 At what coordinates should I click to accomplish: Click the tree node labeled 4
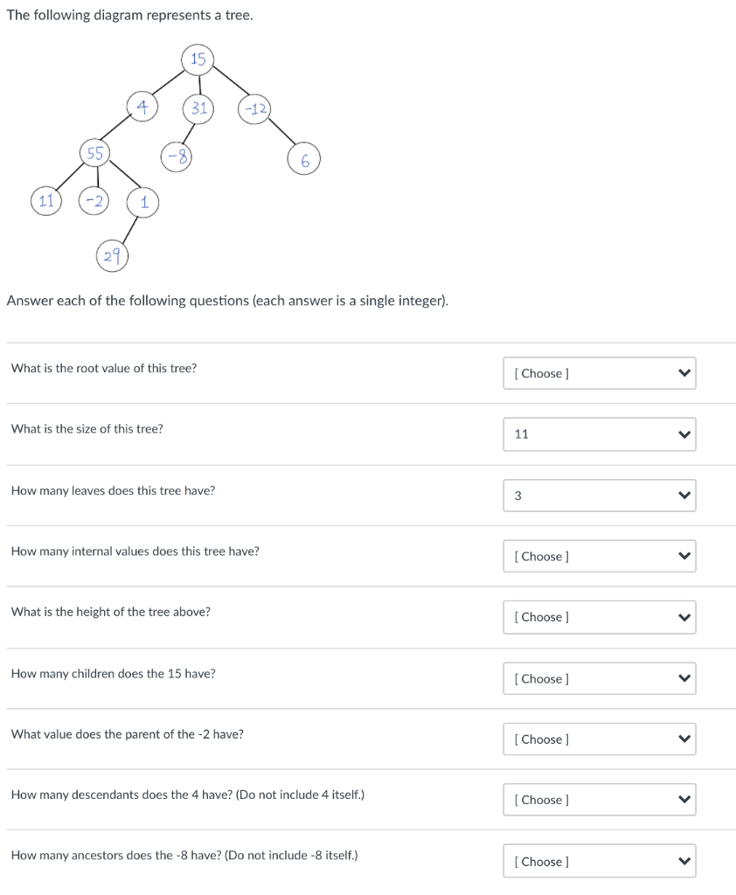[142, 107]
